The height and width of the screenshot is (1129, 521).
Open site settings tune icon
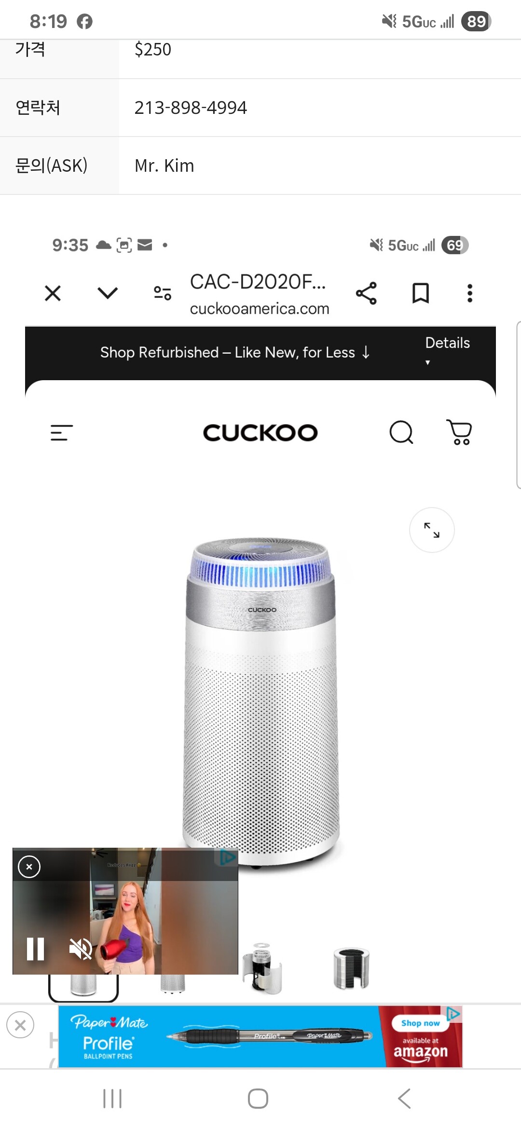click(163, 293)
